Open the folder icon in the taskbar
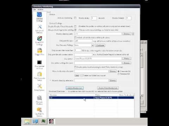Screen dimensions: 169x126 pos(28,121)
